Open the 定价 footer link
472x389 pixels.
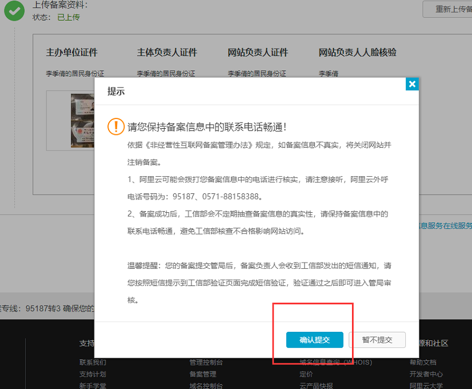(306, 374)
